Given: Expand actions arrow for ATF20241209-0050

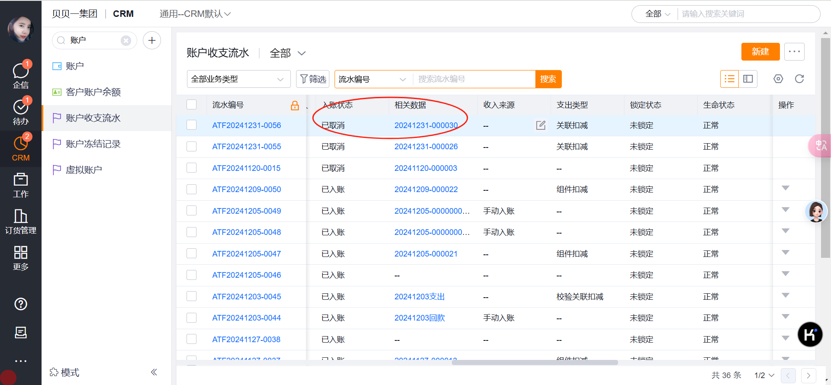Looking at the screenshot, I should (x=786, y=188).
